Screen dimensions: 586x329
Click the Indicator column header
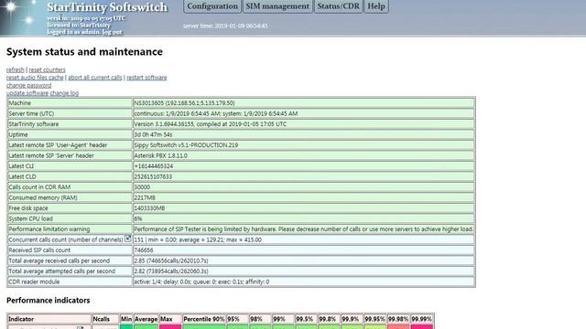(x=49, y=319)
